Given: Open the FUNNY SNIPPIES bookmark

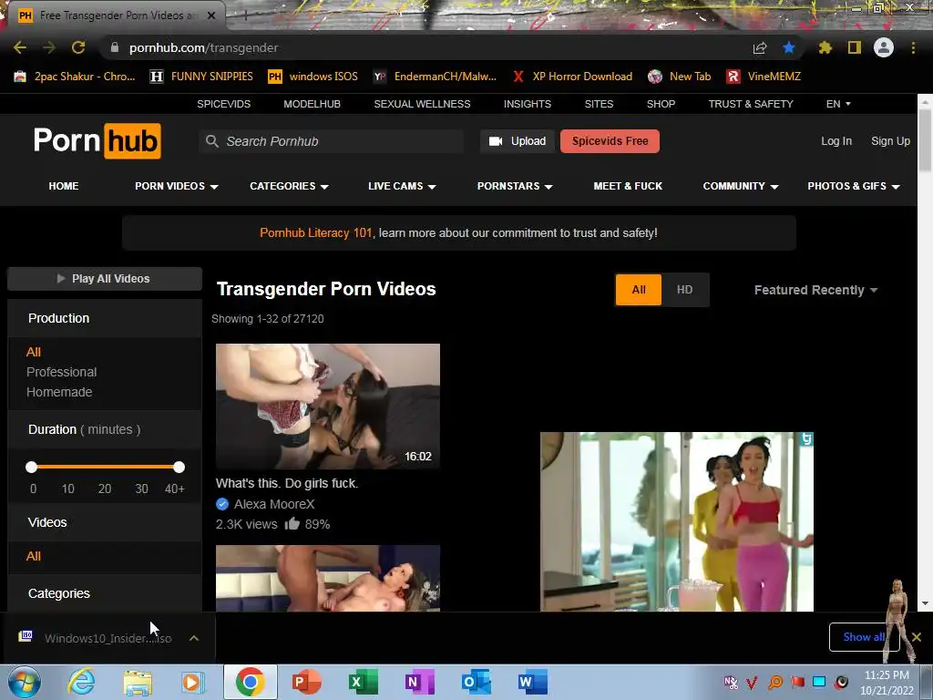Looking at the screenshot, I should click(x=201, y=77).
